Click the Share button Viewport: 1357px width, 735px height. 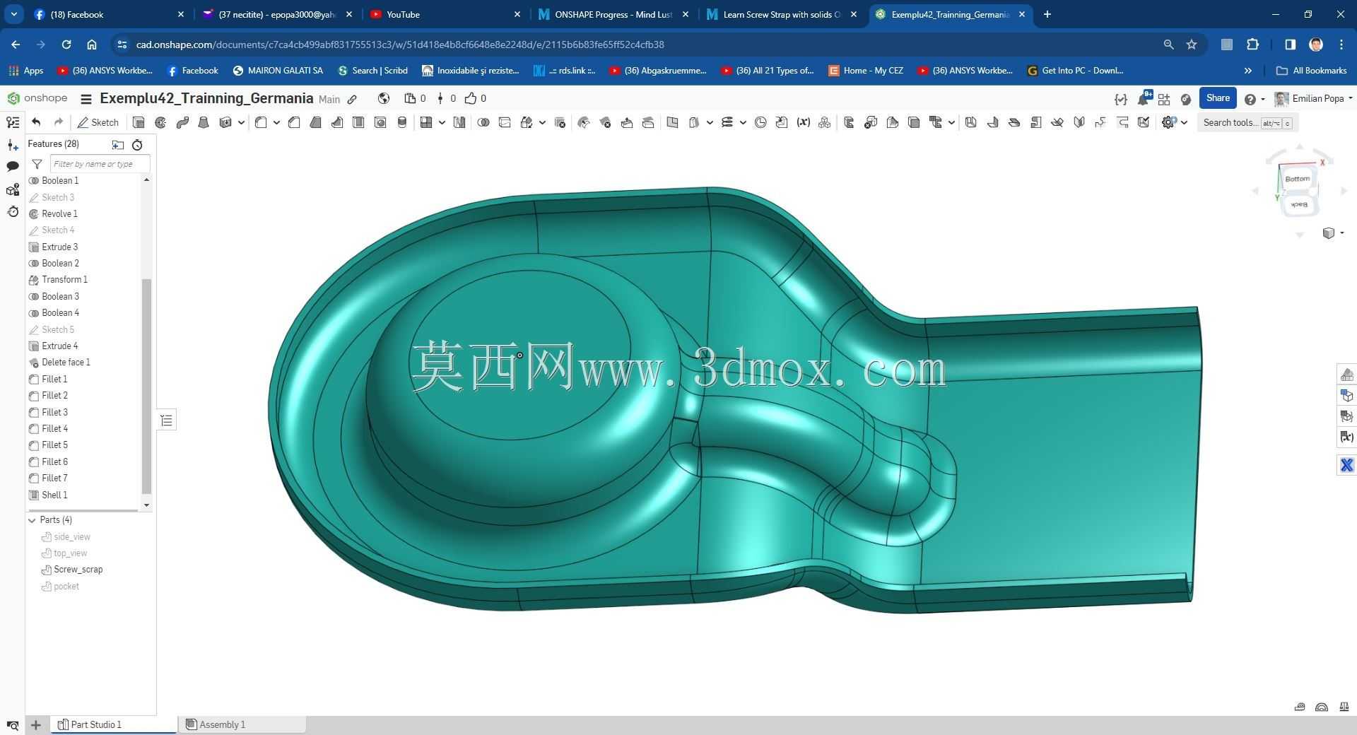[x=1218, y=98]
